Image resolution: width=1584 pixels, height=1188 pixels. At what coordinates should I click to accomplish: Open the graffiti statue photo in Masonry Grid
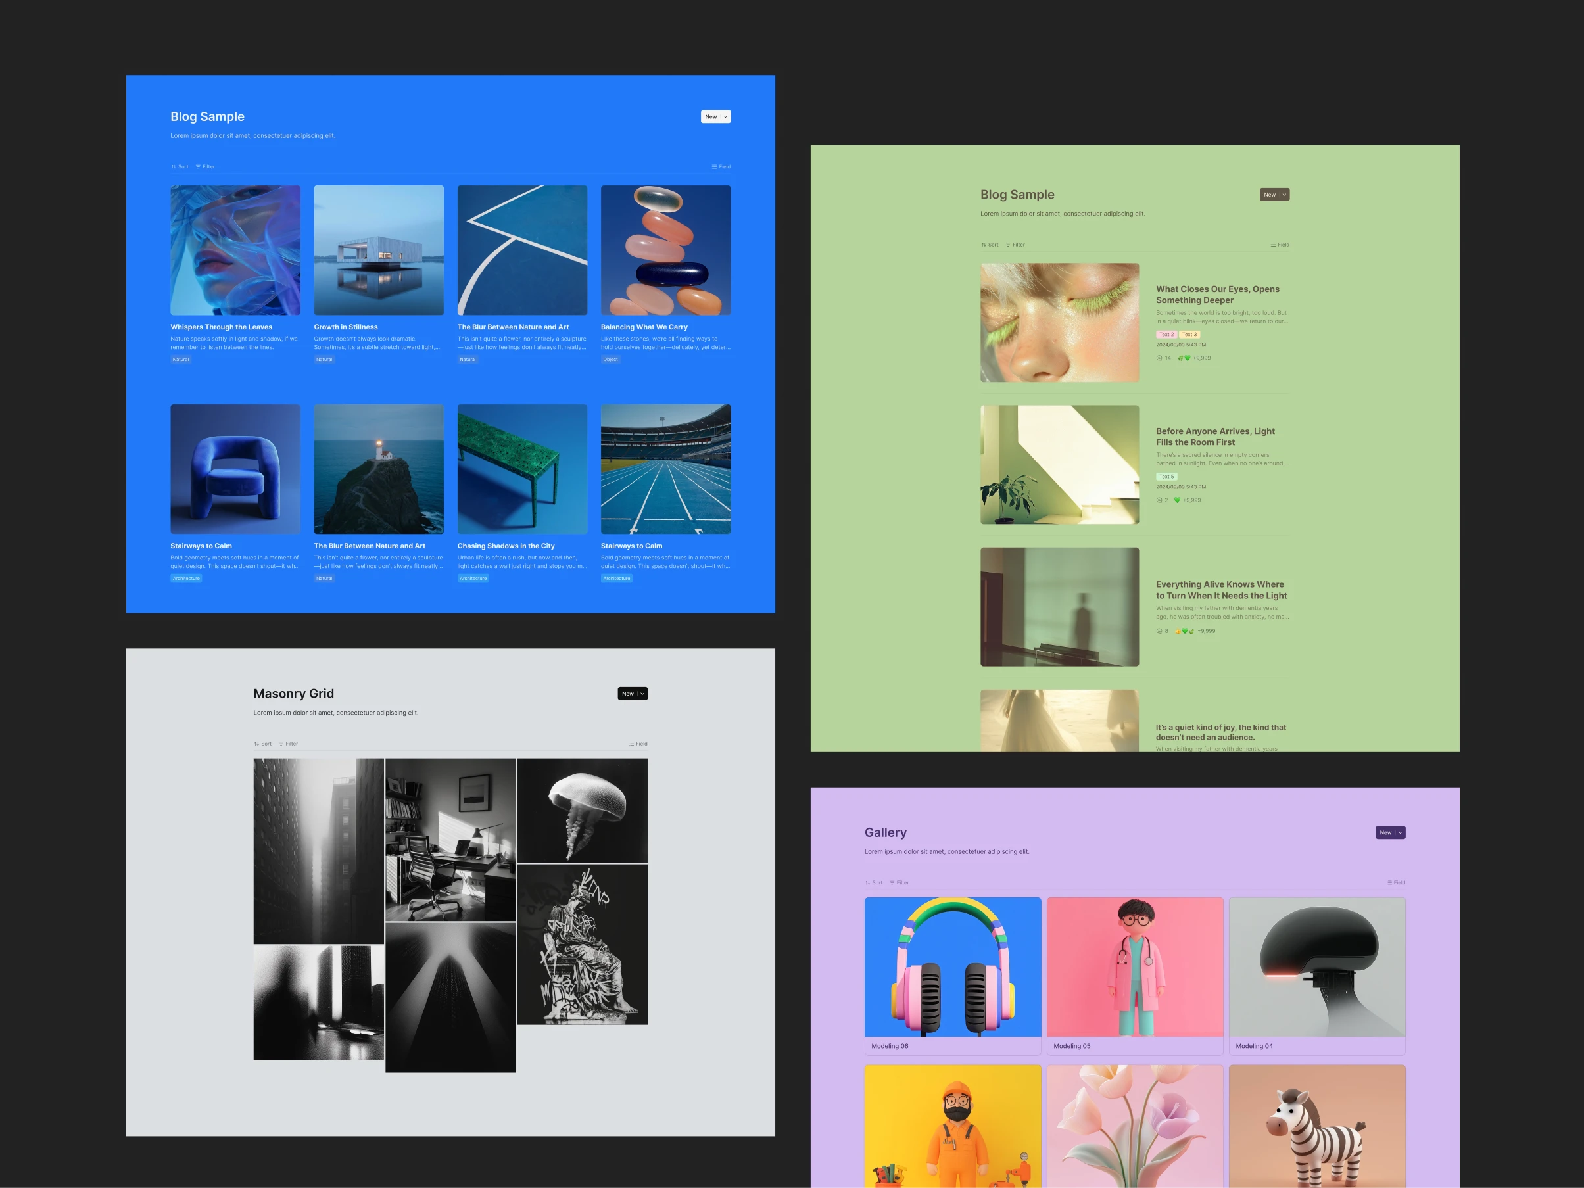tap(582, 945)
